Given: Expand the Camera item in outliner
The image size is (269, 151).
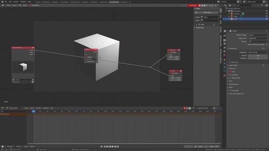Looking at the screenshot, I should click(x=229, y=14).
